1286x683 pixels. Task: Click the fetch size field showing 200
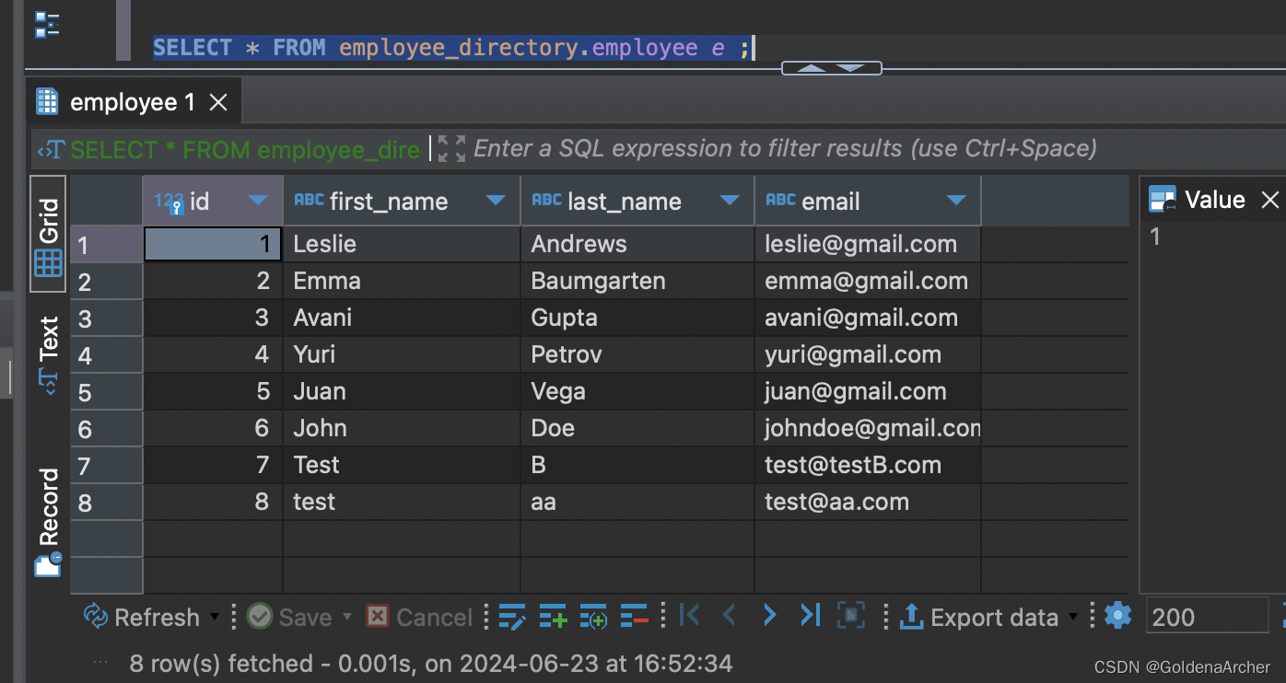1207,616
